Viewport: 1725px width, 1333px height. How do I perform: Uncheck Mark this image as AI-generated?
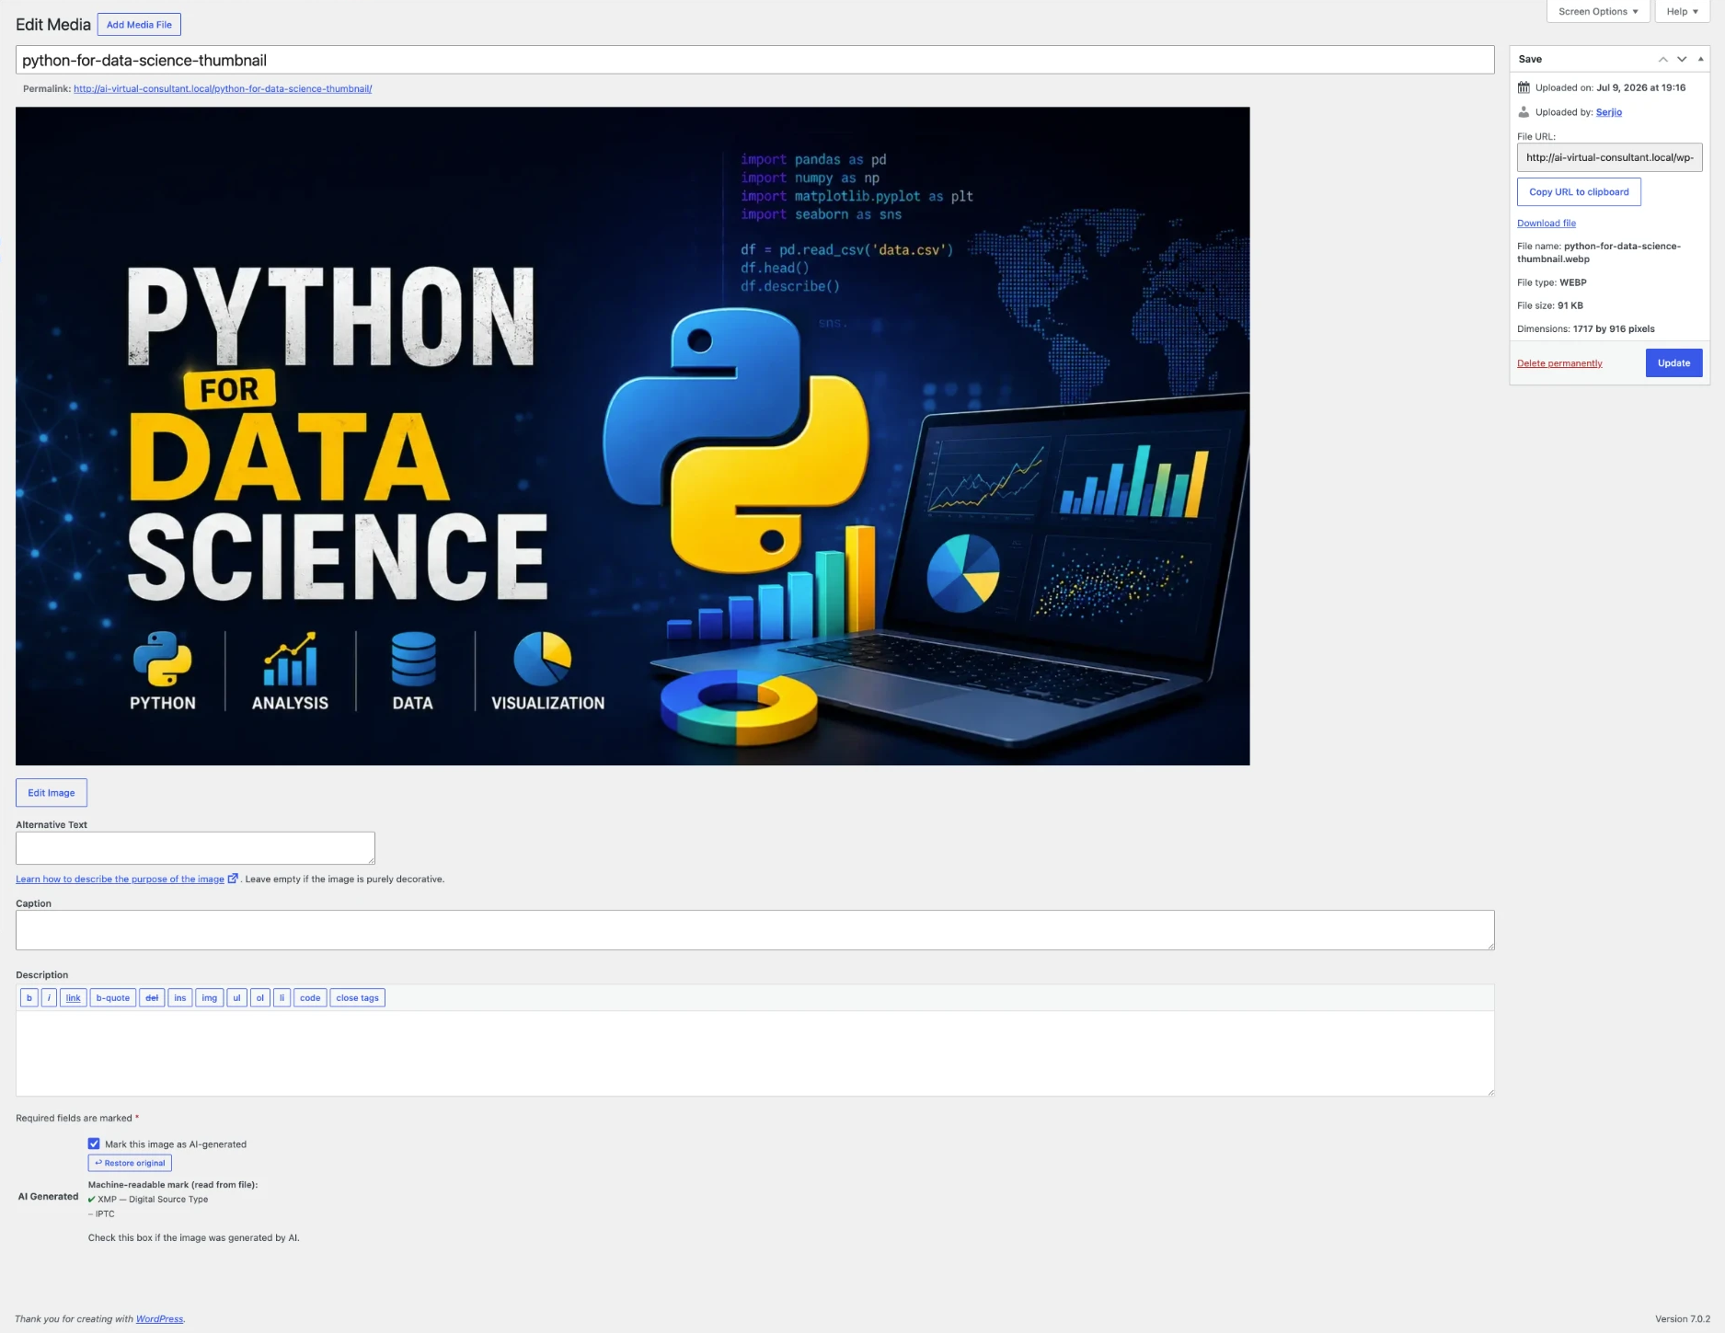[94, 1143]
